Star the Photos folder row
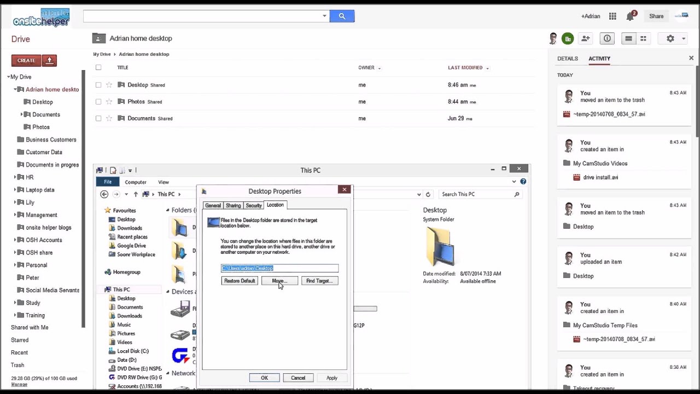Screen dimensions: 700x394 109,102
